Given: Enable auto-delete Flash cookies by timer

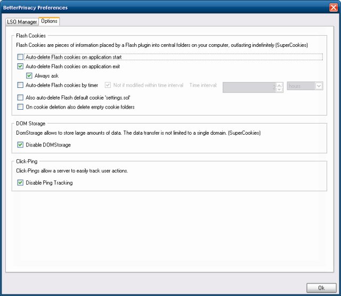Looking at the screenshot, I should coord(21,85).
